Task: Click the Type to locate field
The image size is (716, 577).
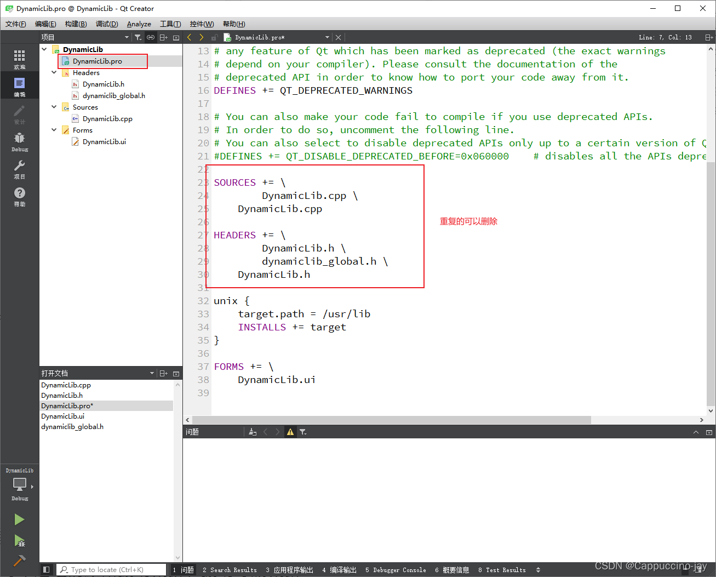Action: click(x=111, y=570)
